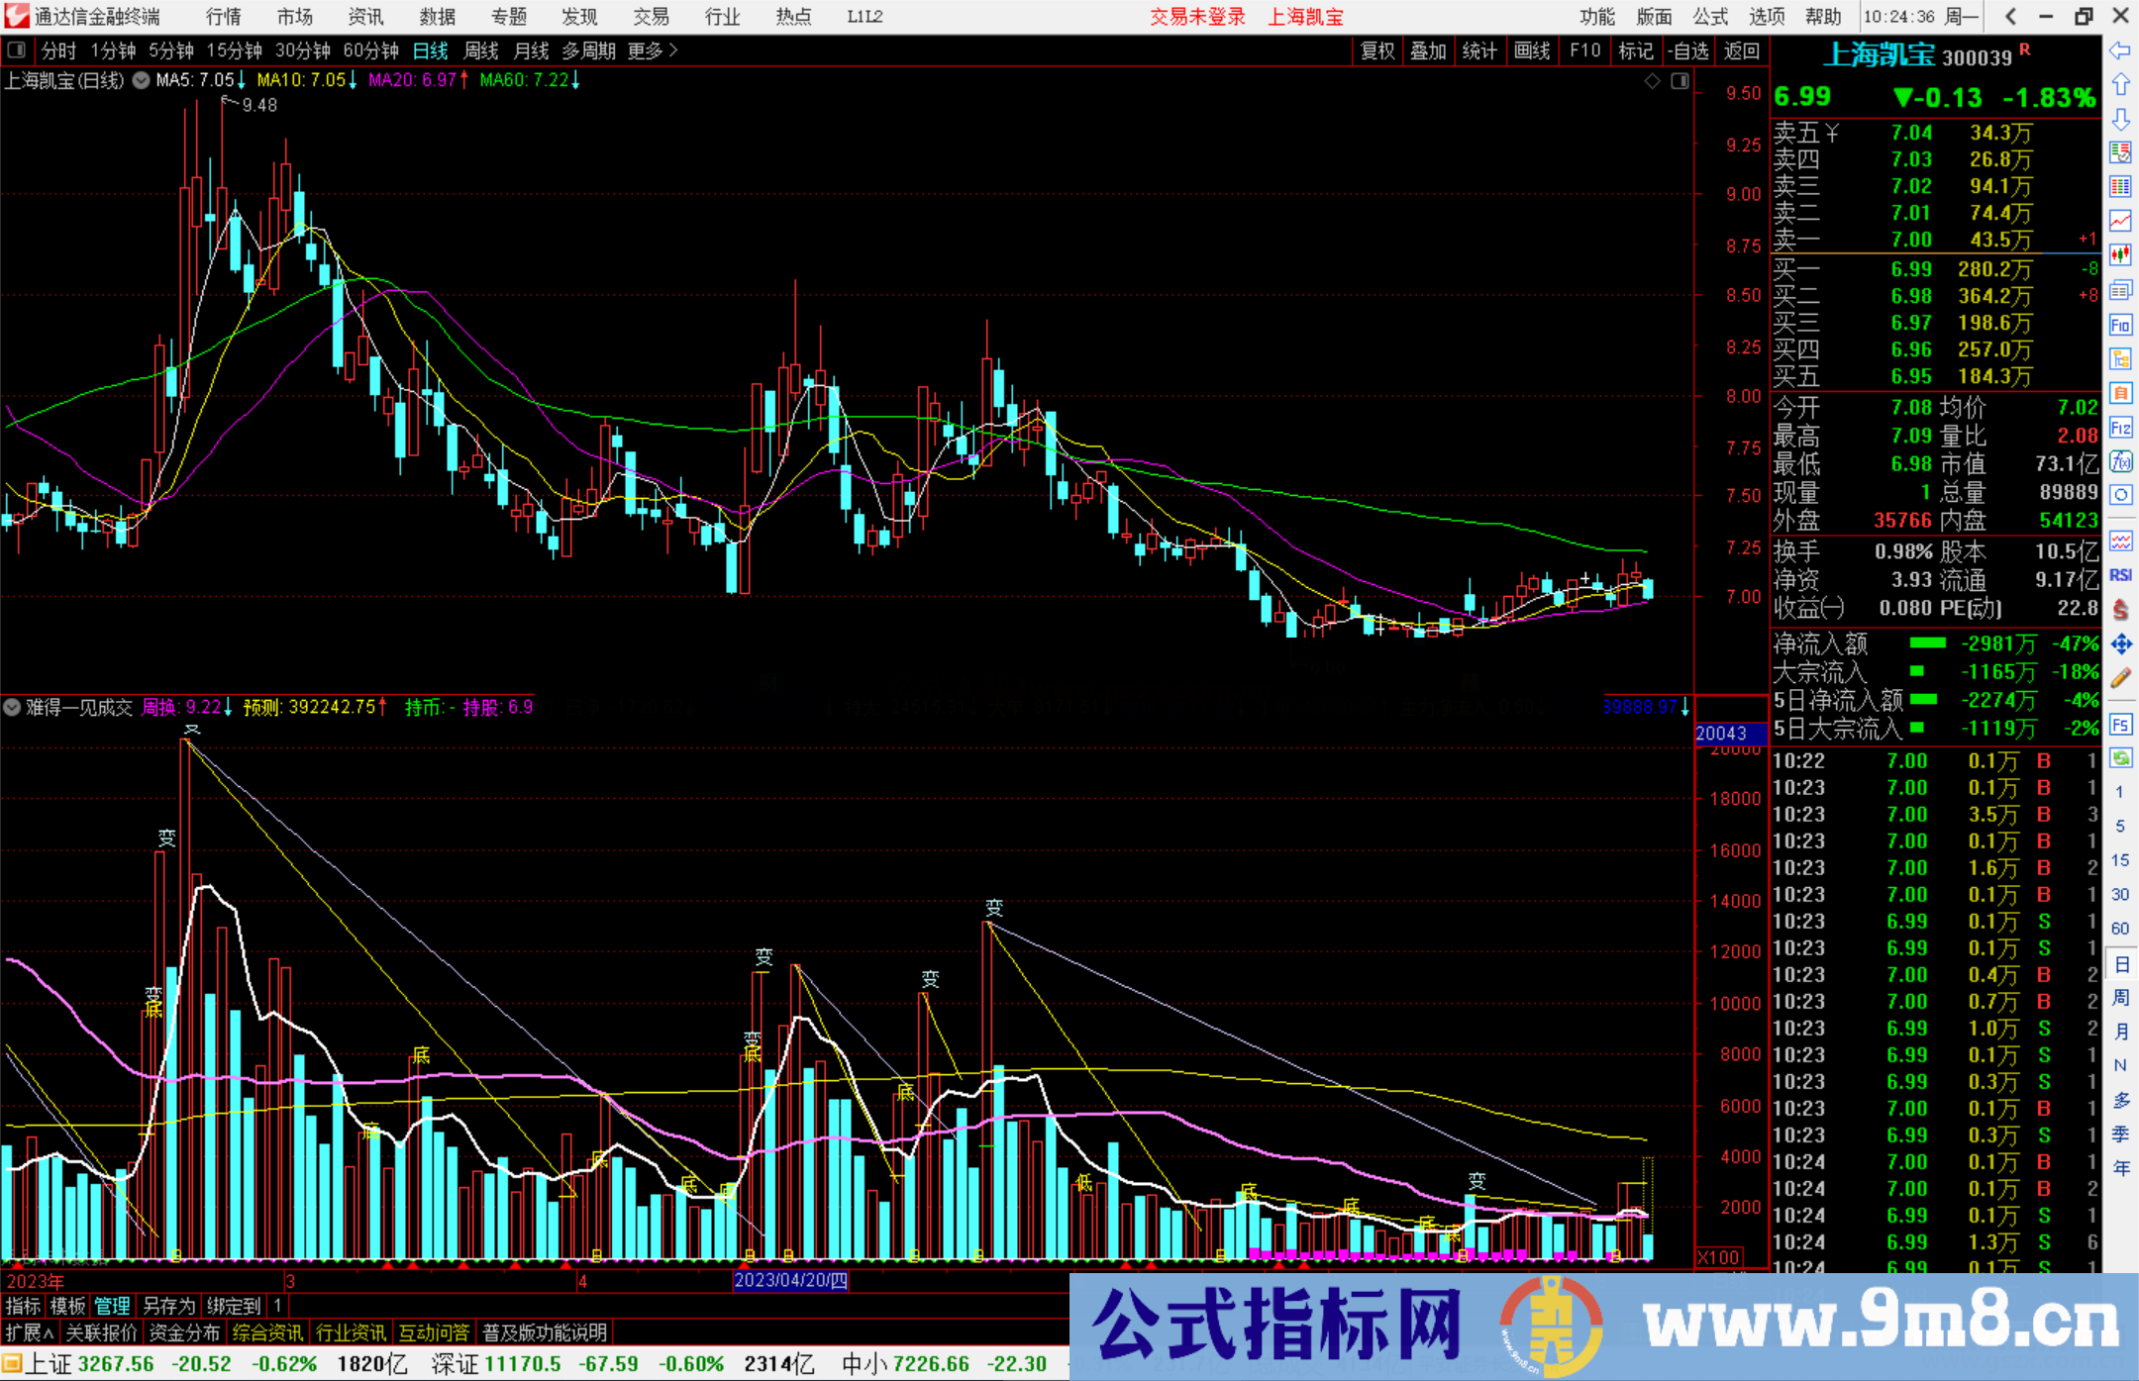Toggle the circle icon beside 难得一见成交
Viewport: 2139px width, 1381px height.
point(12,707)
